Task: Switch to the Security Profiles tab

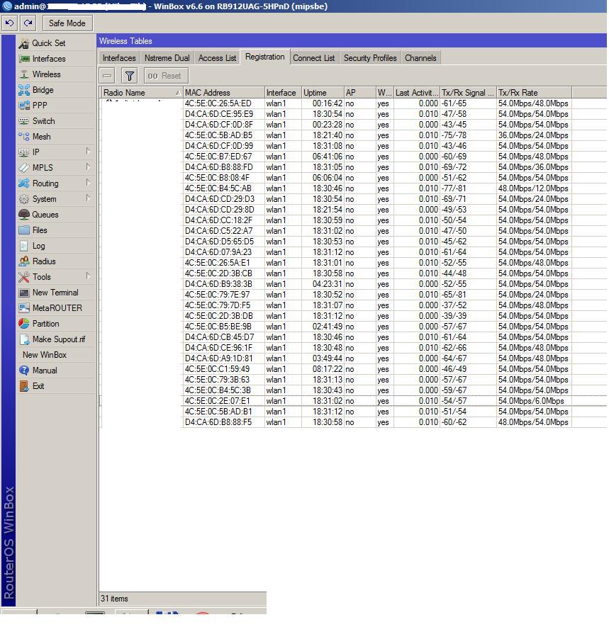Action: 370,58
